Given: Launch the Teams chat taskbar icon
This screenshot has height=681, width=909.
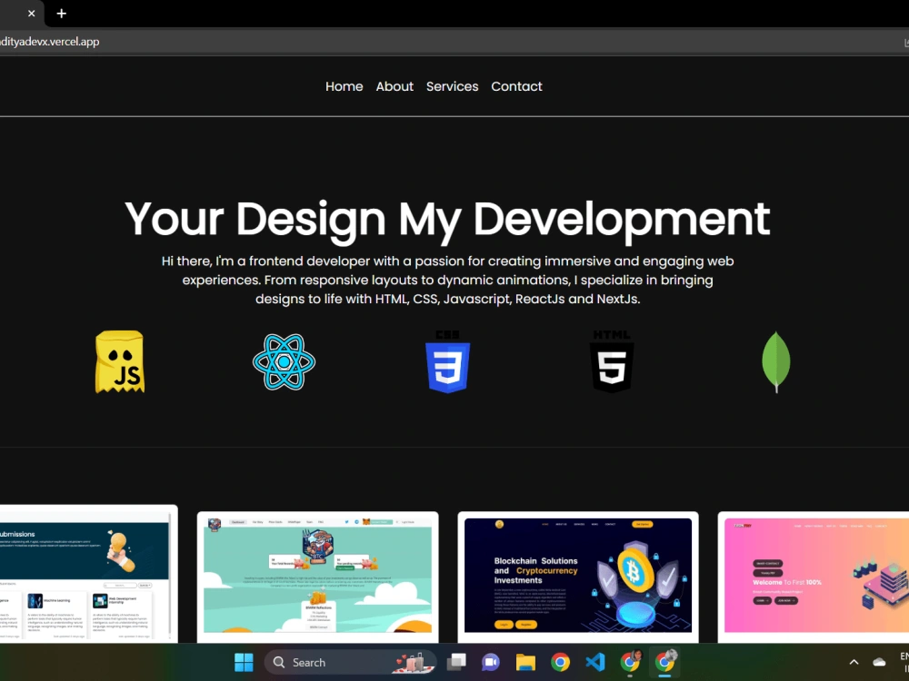Looking at the screenshot, I should (491, 662).
